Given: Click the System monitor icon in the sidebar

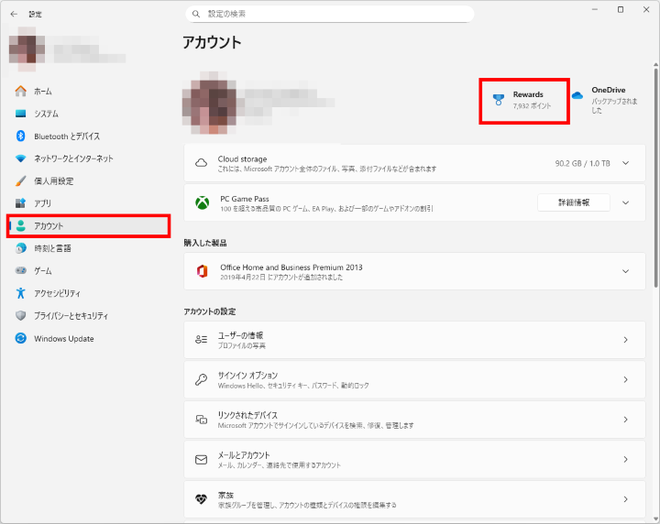Looking at the screenshot, I should (x=20, y=114).
